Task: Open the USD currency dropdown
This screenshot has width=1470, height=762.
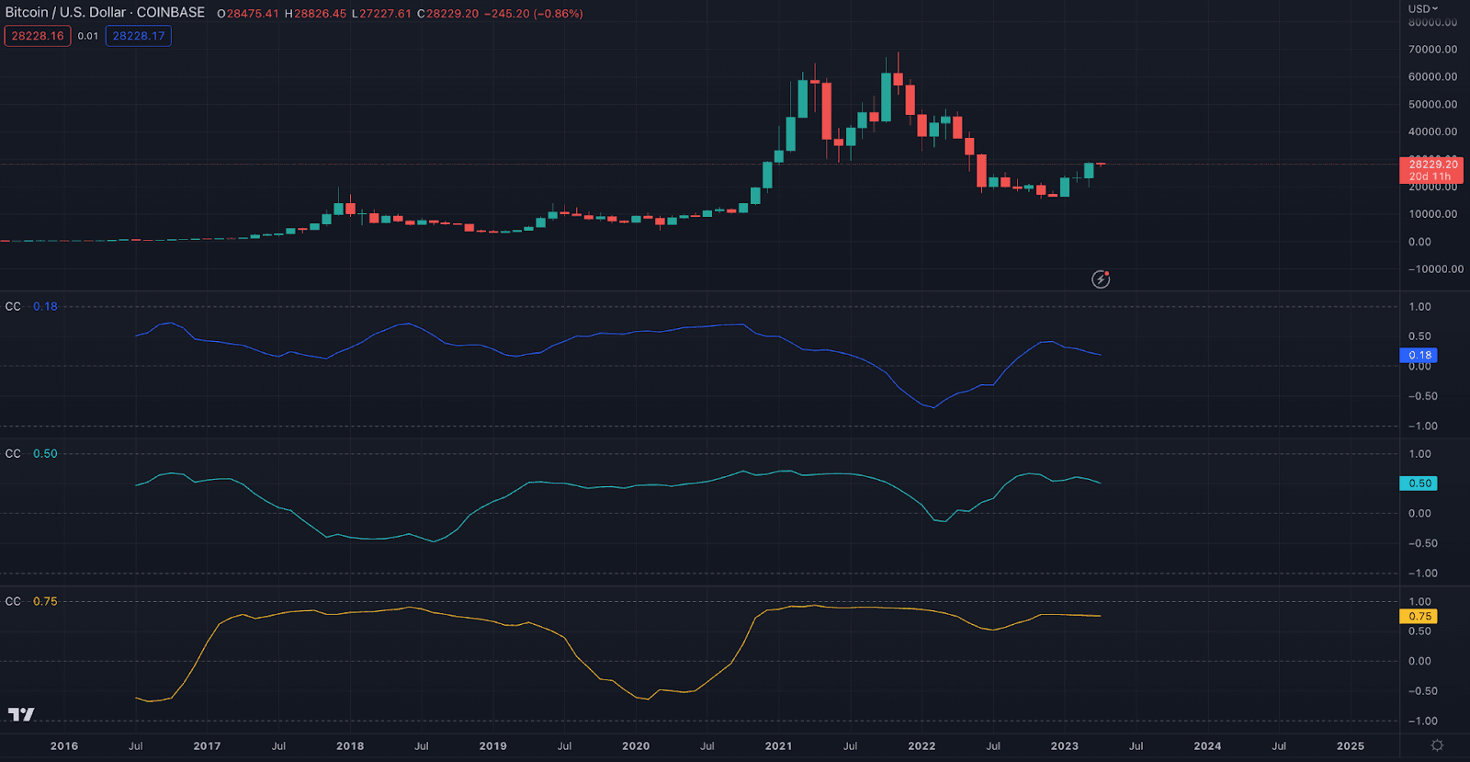Action: 1422,8
